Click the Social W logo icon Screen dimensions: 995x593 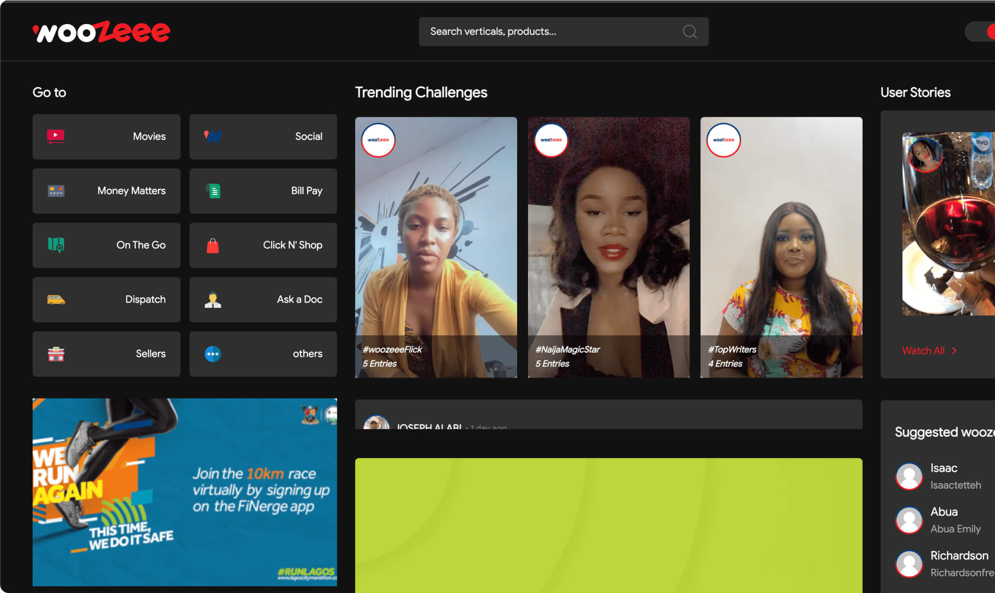[x=213, y=136]
